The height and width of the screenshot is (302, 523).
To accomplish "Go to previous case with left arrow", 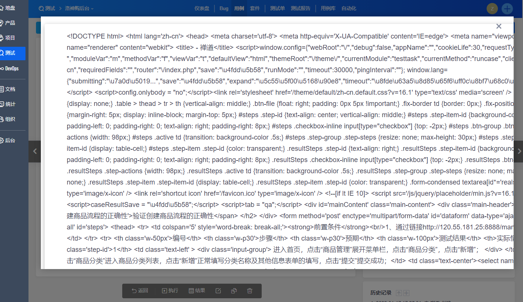I will tap(35, 152).
